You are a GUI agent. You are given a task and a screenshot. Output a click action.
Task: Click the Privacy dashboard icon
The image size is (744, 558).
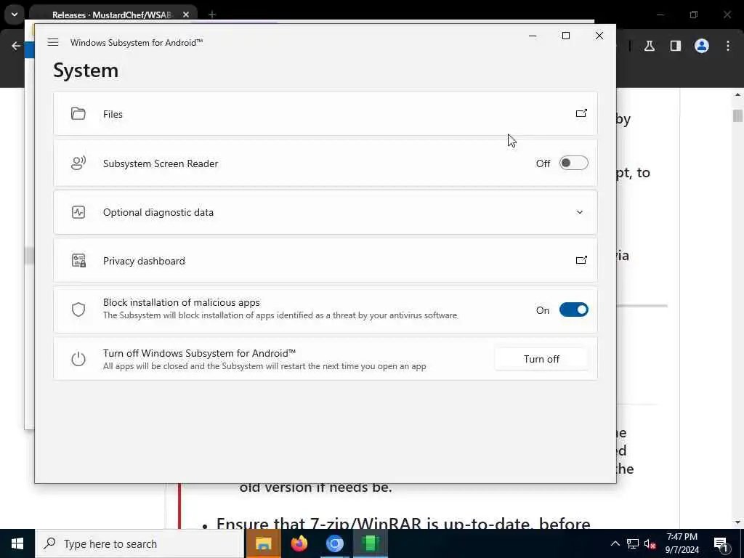click(78, 261)
